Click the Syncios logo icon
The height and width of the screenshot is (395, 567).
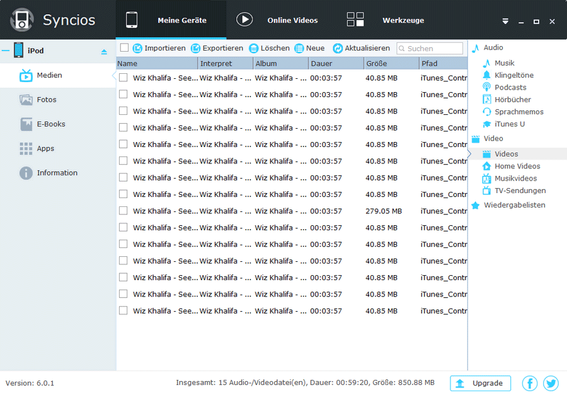coord(22,20)
